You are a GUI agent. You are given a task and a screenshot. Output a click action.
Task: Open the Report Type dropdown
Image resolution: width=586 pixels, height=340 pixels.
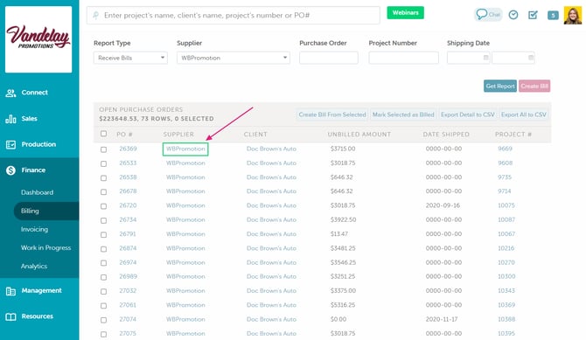pyautogui.click(x=130, y=58)
